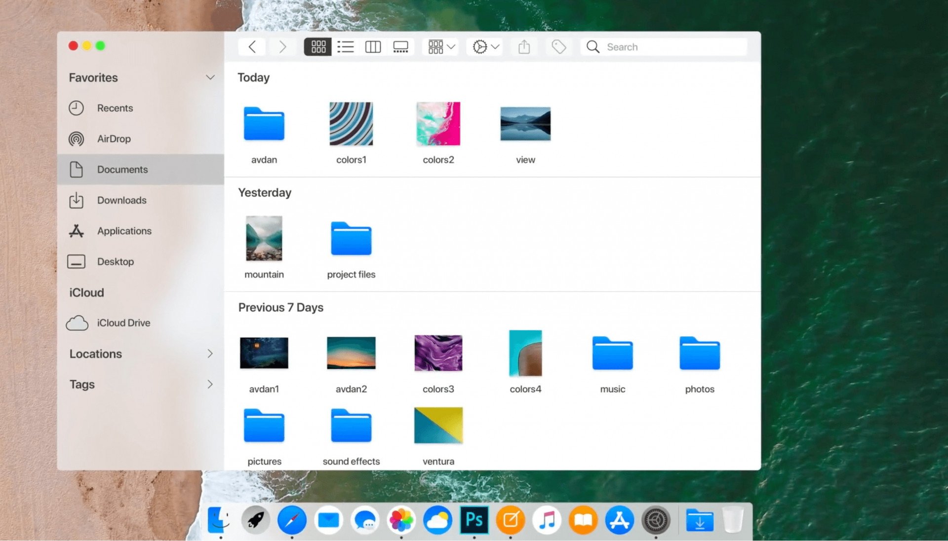
Task: Open Messages from the dock
Action: click(365, 520)
